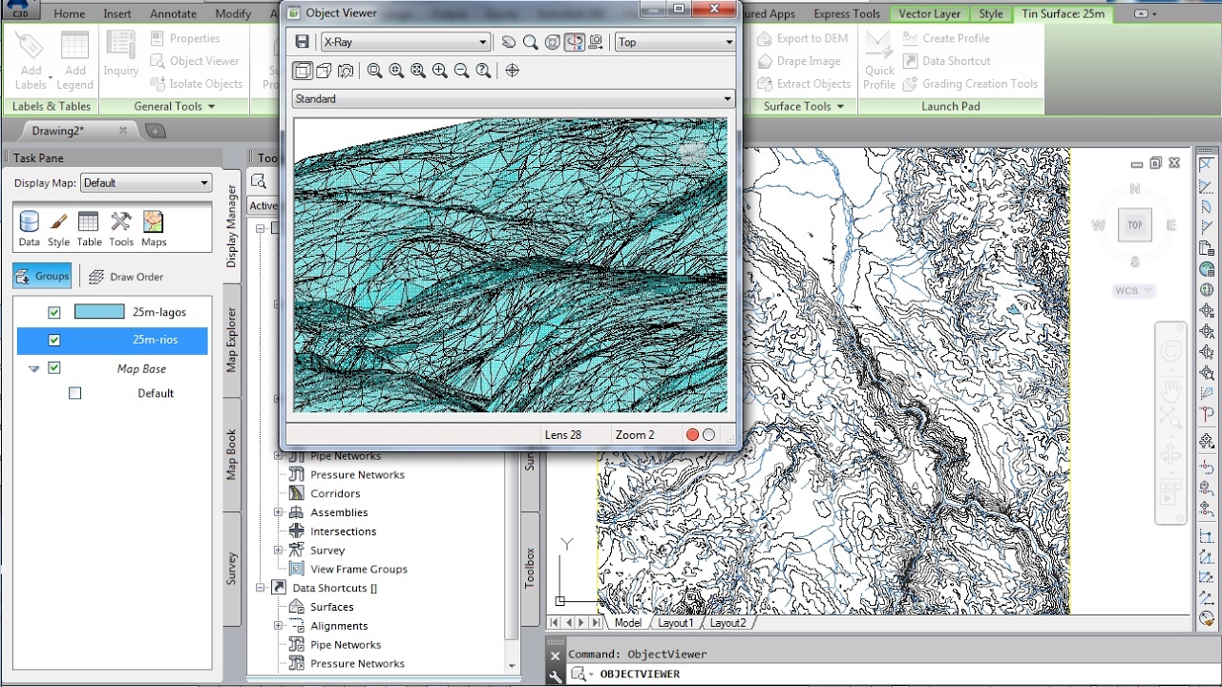Select the Pan hand tool in Object Viewer
The image size is (1222, 687).
click(509, 42)
